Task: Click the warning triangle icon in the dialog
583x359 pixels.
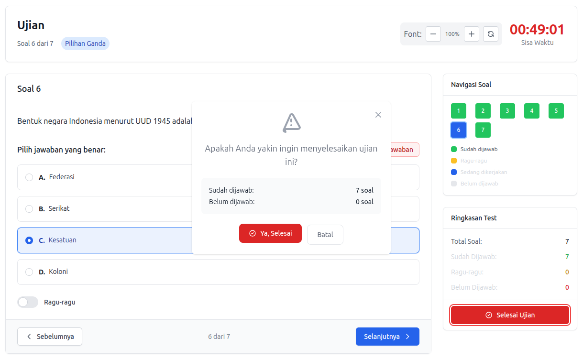Action: click(291, 123)
